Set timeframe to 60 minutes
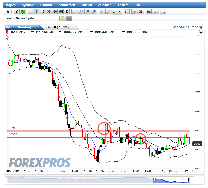This screenshot has height=188, width=208. tap(55, 12)
